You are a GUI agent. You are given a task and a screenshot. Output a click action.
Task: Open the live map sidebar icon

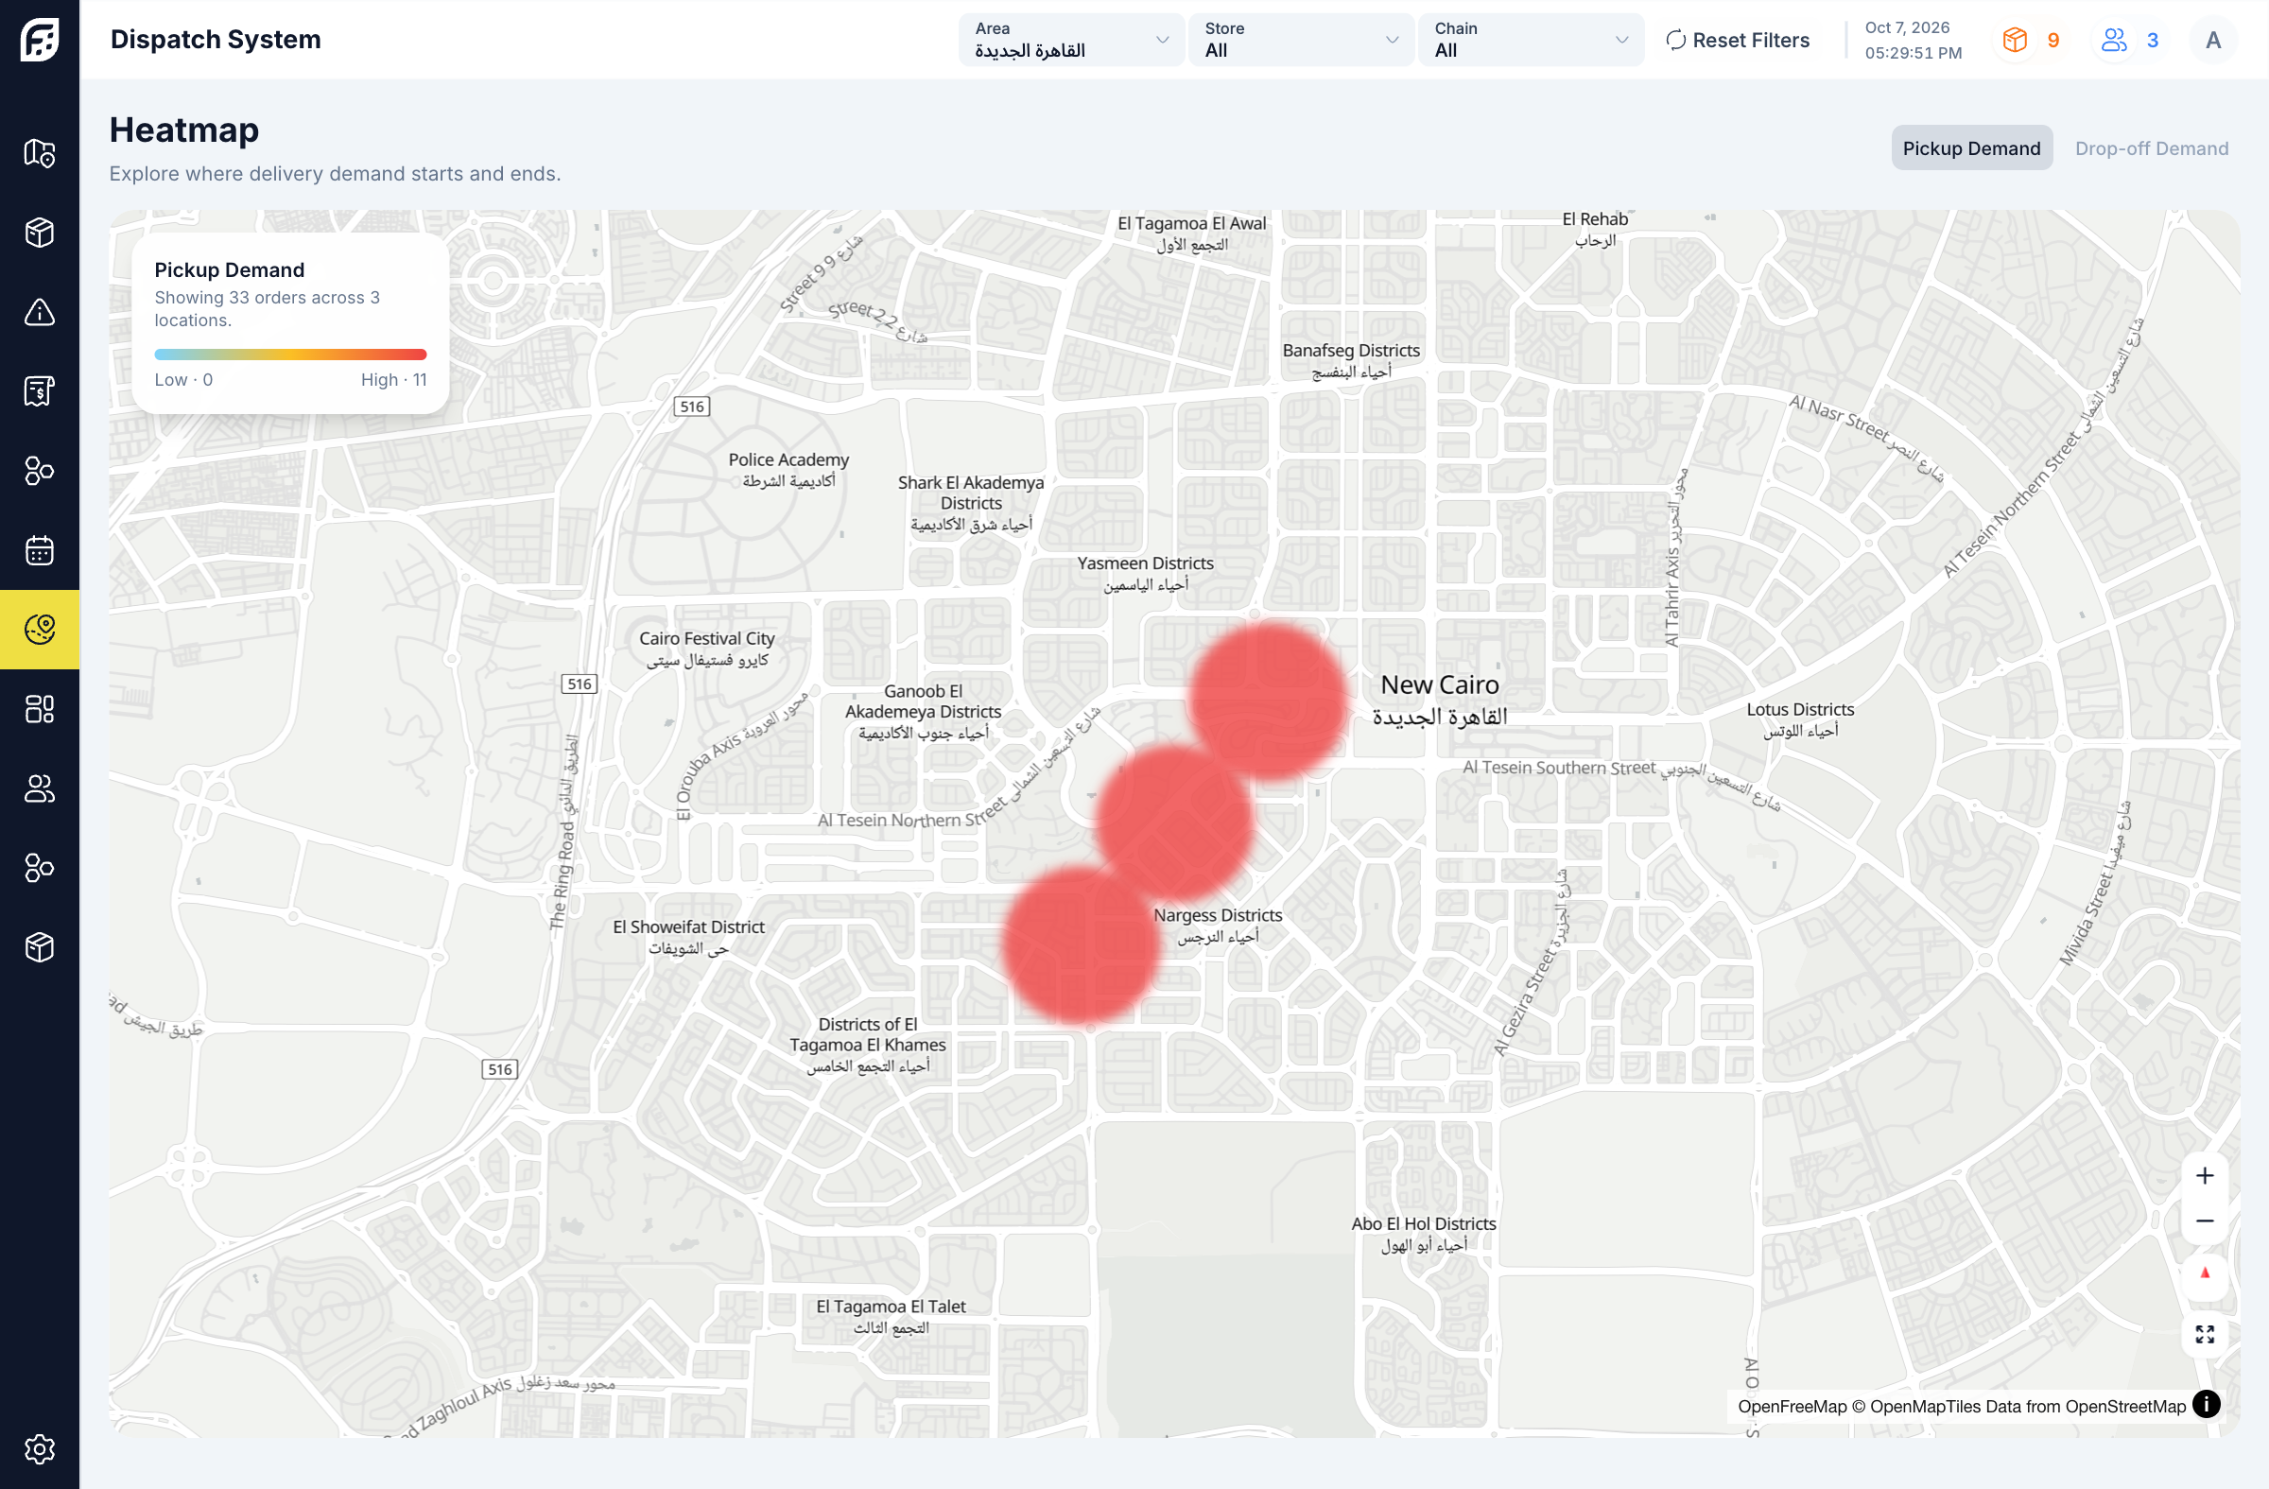point(39,152)
